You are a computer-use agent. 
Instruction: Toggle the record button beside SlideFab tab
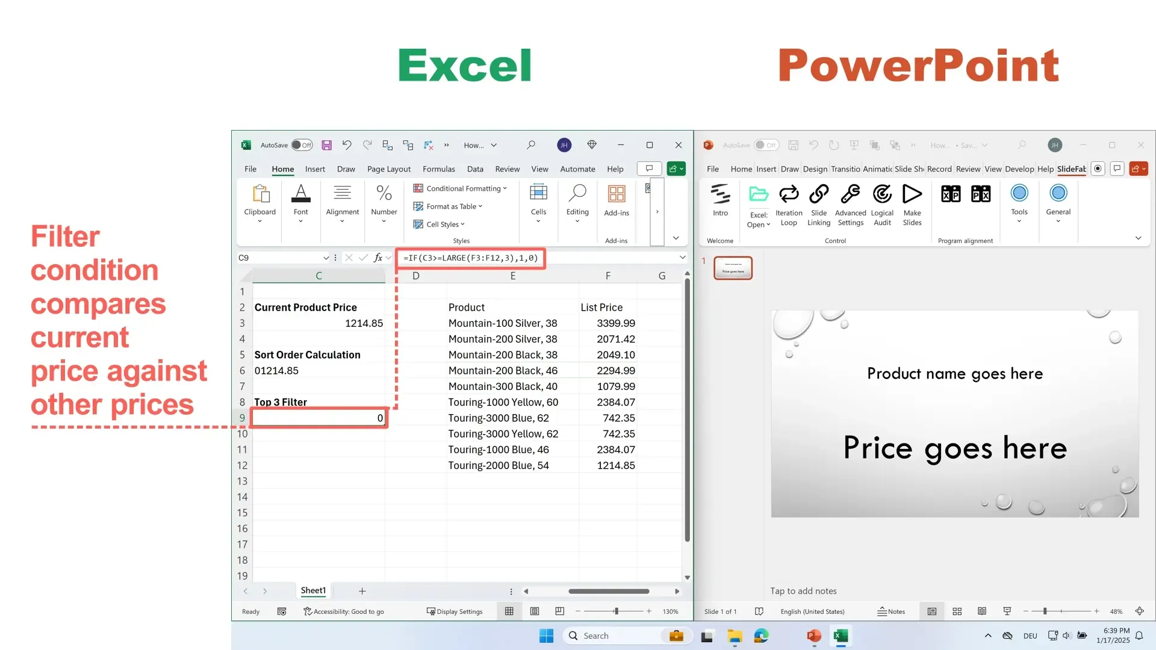[x=1098, y=169]
